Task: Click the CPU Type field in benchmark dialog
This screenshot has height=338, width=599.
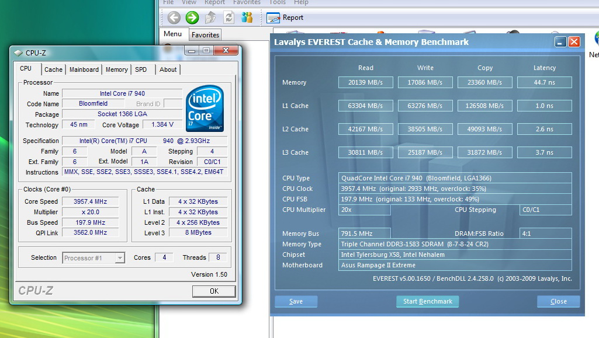Action: point(455,178)
